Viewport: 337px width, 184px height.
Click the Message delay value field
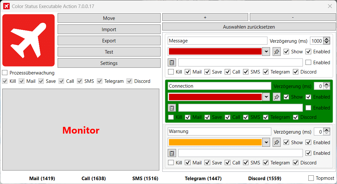click(x=317, y=41)
